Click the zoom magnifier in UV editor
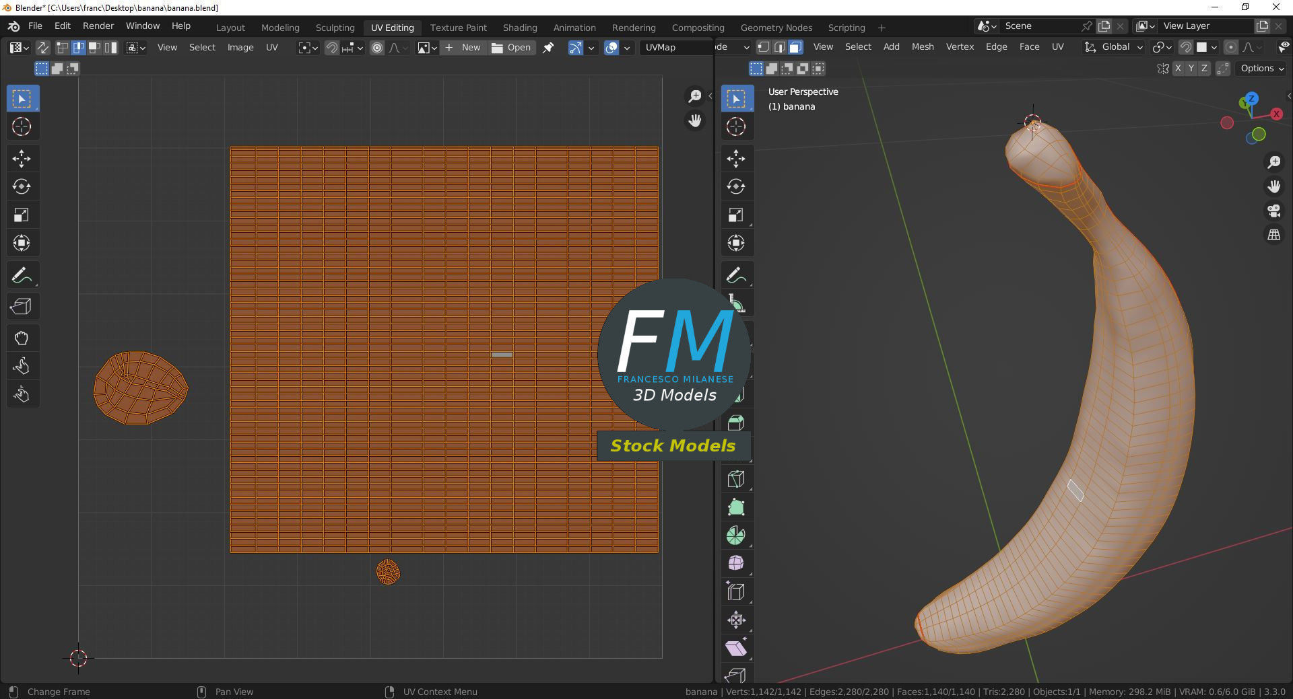Image resolution: width=1293 pixels, height=699 pixels. [x=694, y=96]
